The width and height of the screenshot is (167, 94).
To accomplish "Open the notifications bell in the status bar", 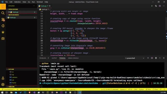I will [x=164, y=89].
